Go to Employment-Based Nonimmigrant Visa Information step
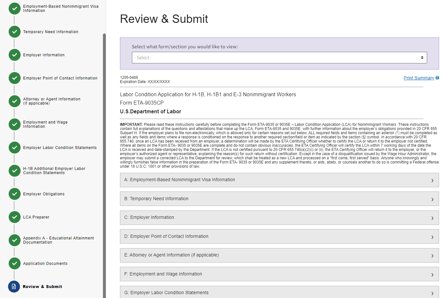Image resolution: width=441 pixels, height=298 pixels. [x=61, y=8]
